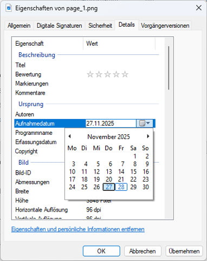Set rating to two stars
207x261 pixels.
point(99,74)
